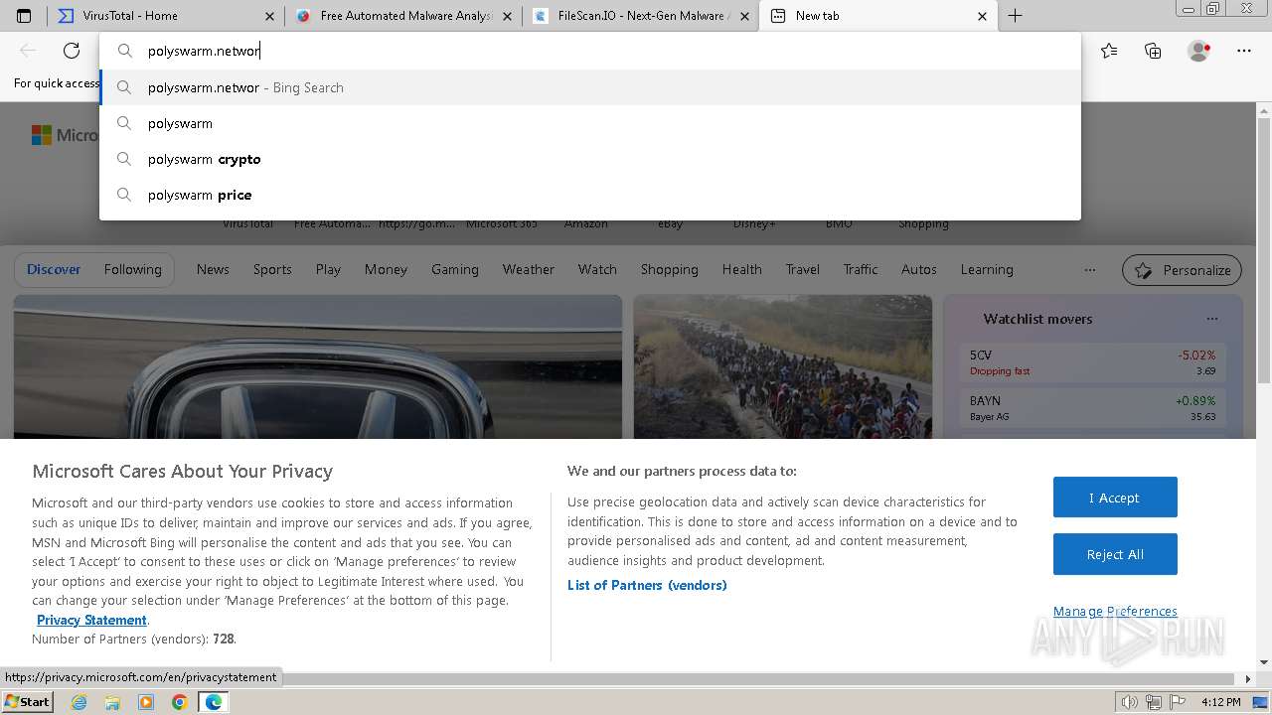Launch Google Chrome from taskbar
Screen dimensions: 1272x715
tap(179, 702)
